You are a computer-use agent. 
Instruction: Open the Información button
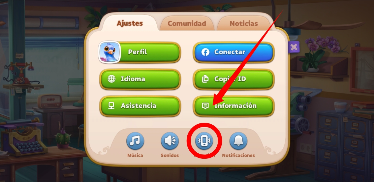(x=234, y=106)
